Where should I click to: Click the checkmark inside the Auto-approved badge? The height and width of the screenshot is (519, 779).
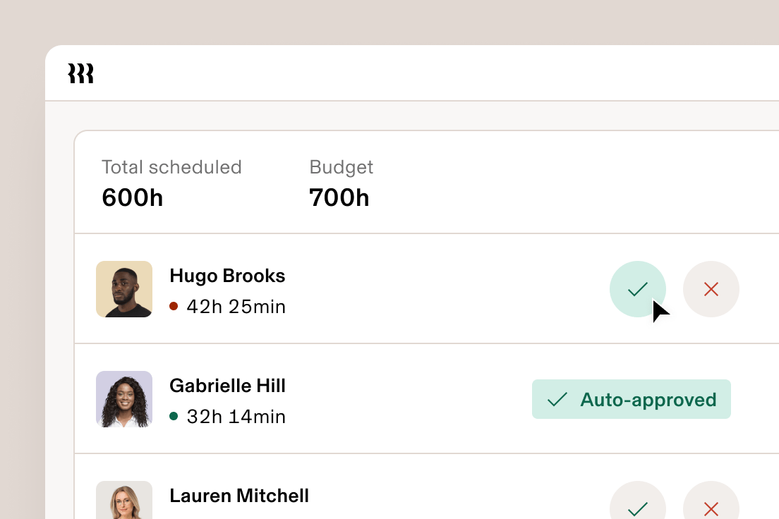click(557, 399)
